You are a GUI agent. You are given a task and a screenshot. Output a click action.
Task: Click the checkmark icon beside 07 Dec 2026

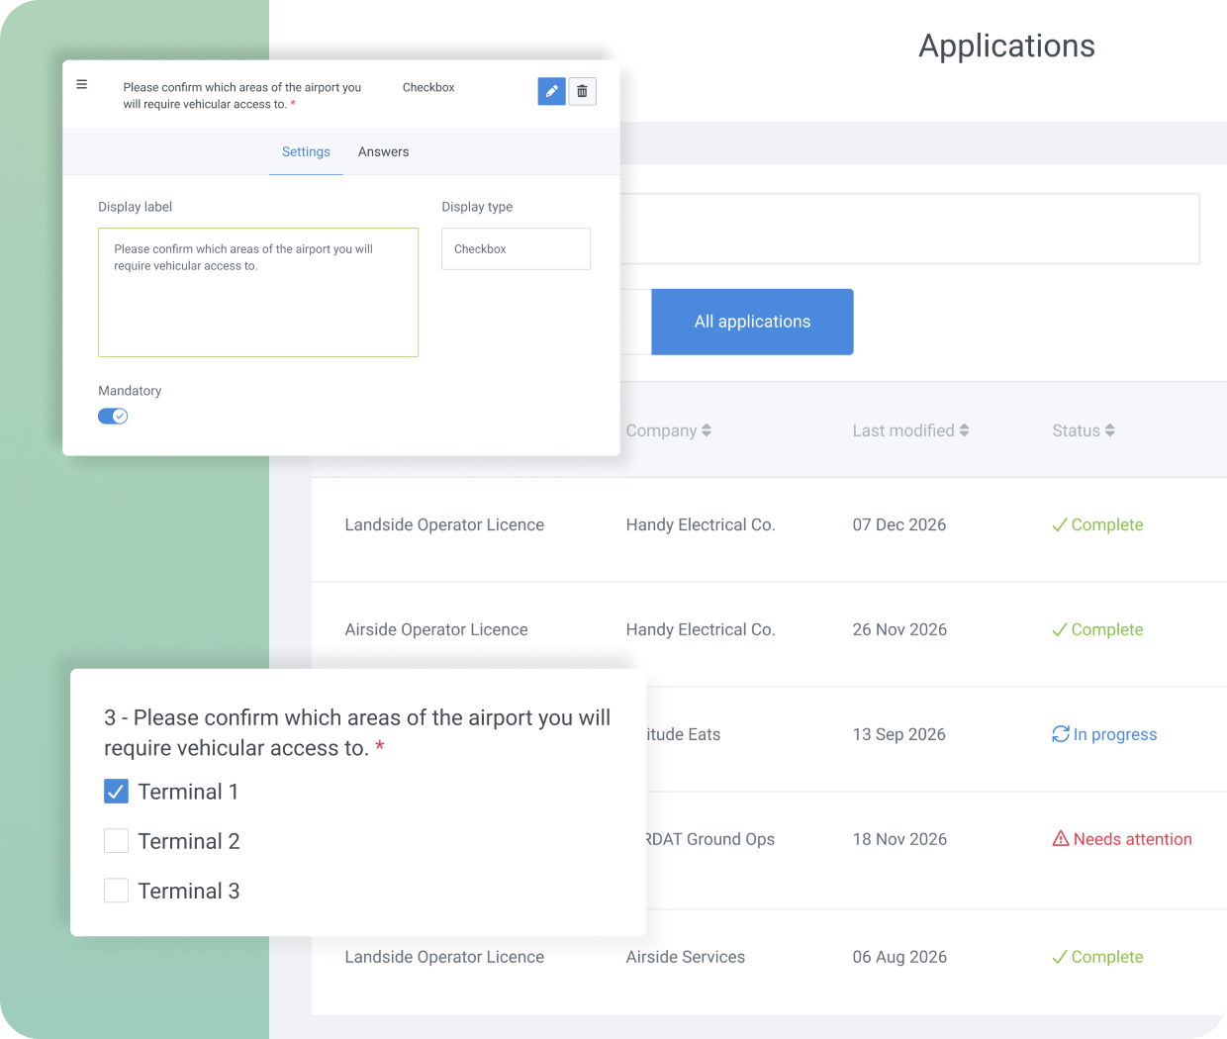click(1060, 525)
